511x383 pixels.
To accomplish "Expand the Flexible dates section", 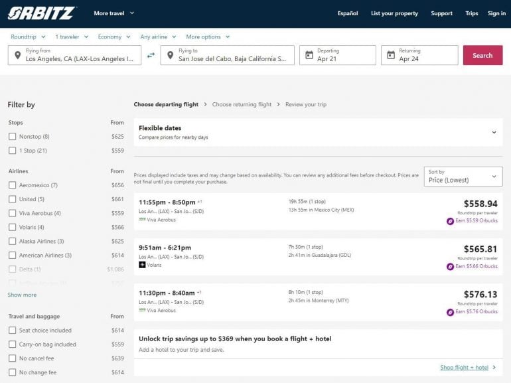I will coord(494,132).
